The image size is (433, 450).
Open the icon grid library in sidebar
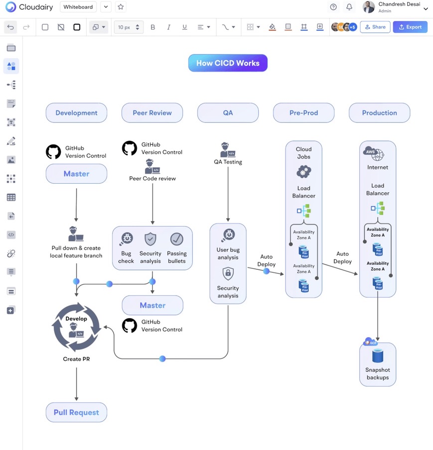tap(11, 179)
